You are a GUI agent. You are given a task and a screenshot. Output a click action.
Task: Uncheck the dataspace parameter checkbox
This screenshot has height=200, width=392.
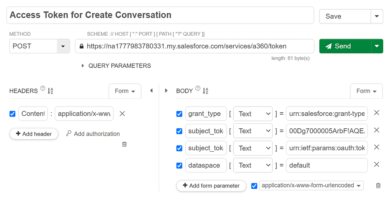179,166
